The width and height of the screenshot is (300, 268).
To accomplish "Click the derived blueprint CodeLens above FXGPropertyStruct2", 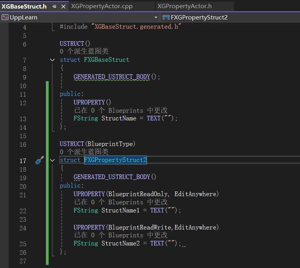I will 84,152.
